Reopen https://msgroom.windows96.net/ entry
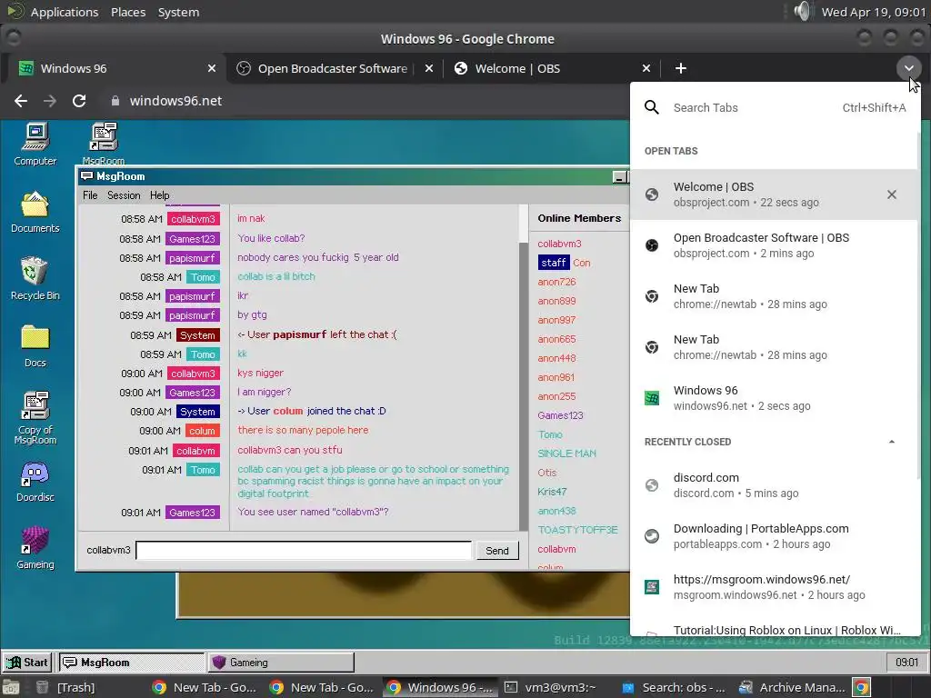This screenshot has height=698, width=931. click(775, 587)
